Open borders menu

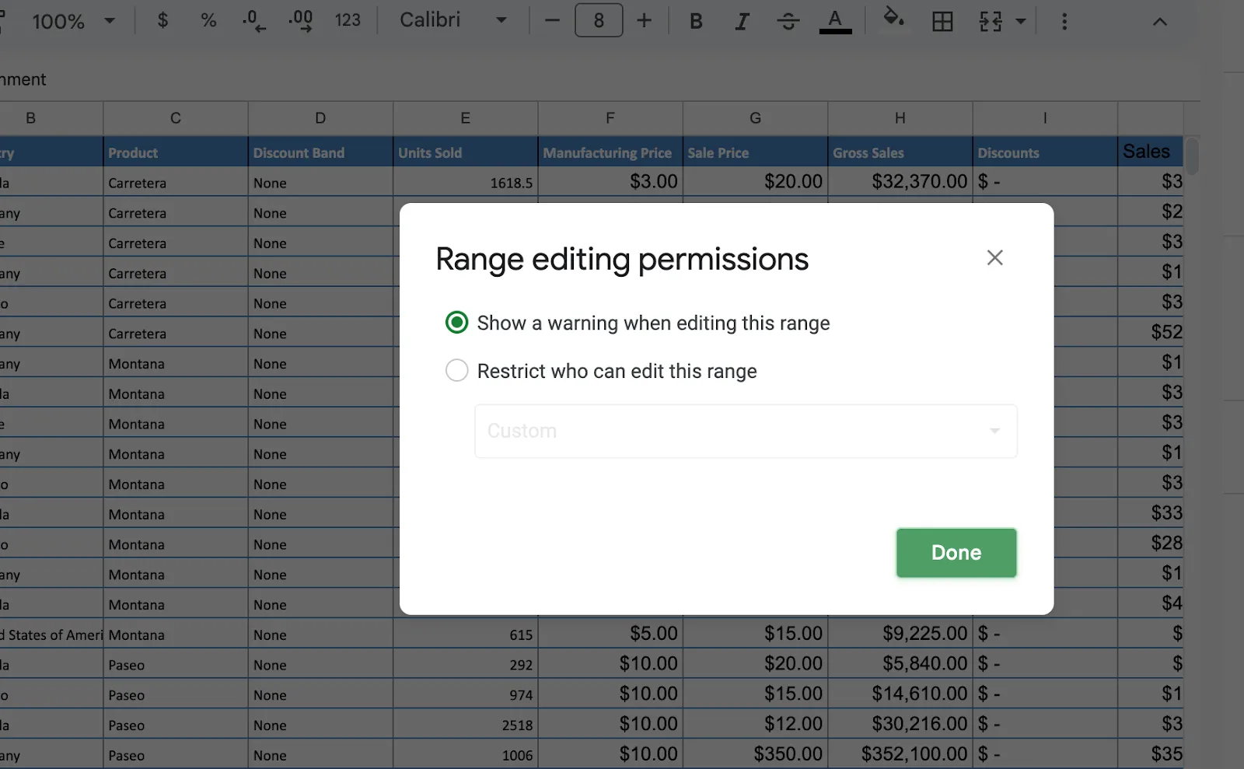pos(942,21)
